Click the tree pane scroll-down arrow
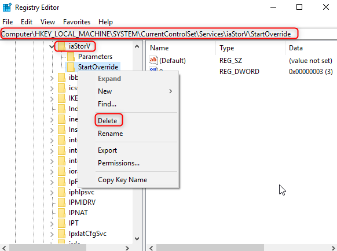 (137, 238)
